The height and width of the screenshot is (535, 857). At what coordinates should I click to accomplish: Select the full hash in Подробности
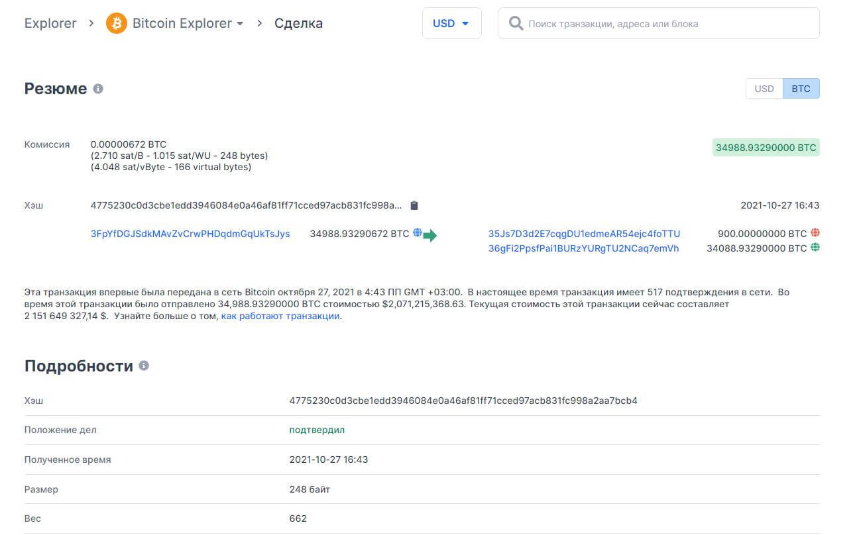point(463,401)
